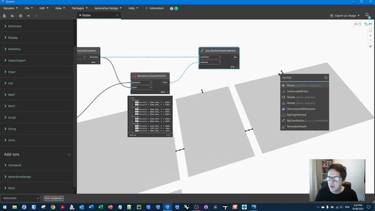
Task: Expand Revit under the Add-ons section
Action: tap(11, 188)
